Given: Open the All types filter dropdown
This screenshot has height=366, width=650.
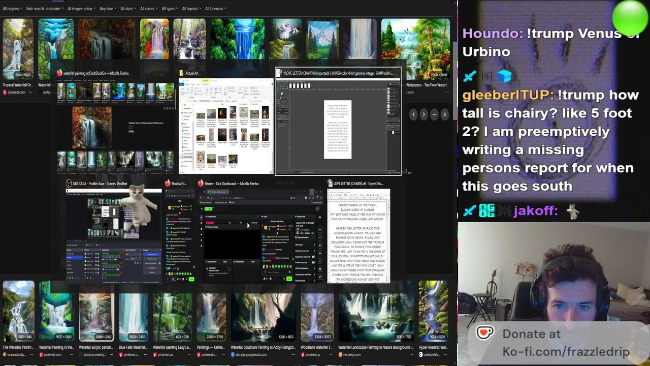Looking at the screenshot, I should click(x=170, y=9).
